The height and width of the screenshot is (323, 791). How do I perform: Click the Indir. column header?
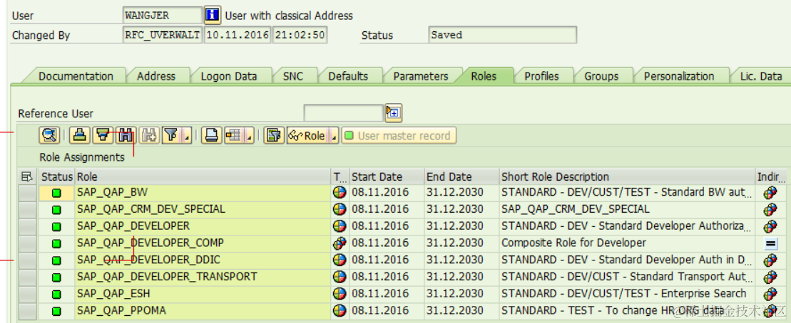pyautogui.click(x=771, y=176)
